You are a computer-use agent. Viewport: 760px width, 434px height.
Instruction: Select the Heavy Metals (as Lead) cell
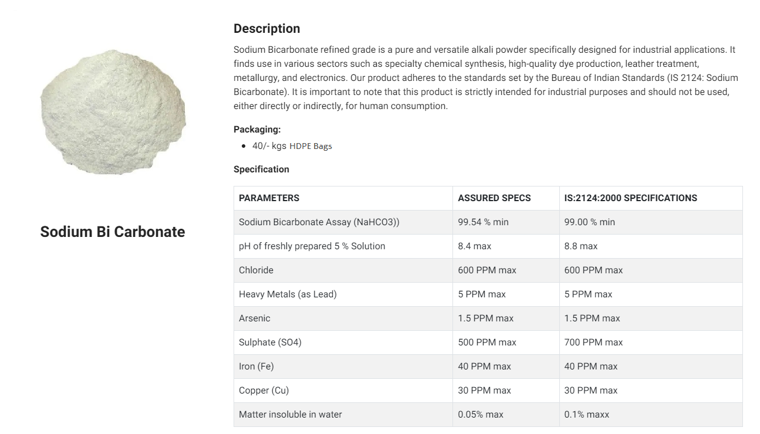[343, 294]
